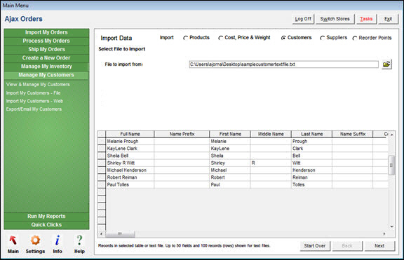The height and width of the screenshot is (260, 404).
Task: Click the Switch Stores button
Action: click(x=335, y=19)
